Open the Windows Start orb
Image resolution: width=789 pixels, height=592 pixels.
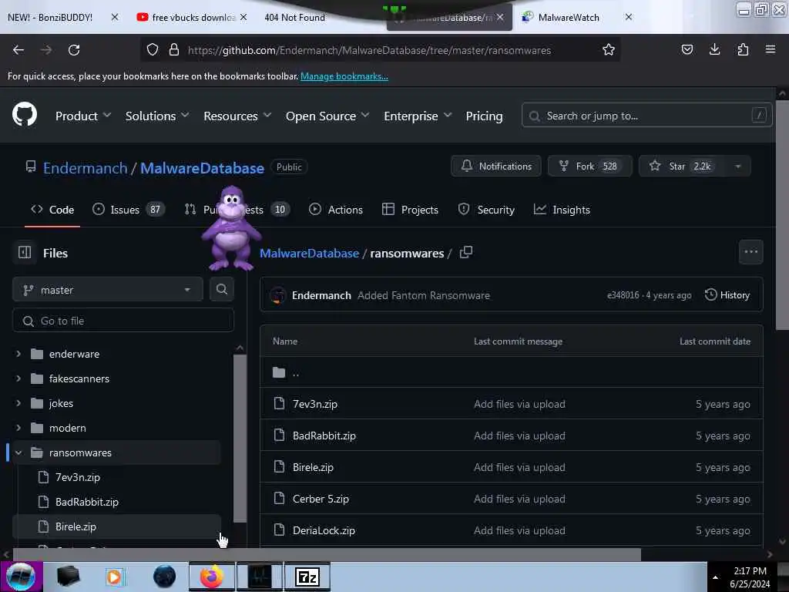[21, 577]
